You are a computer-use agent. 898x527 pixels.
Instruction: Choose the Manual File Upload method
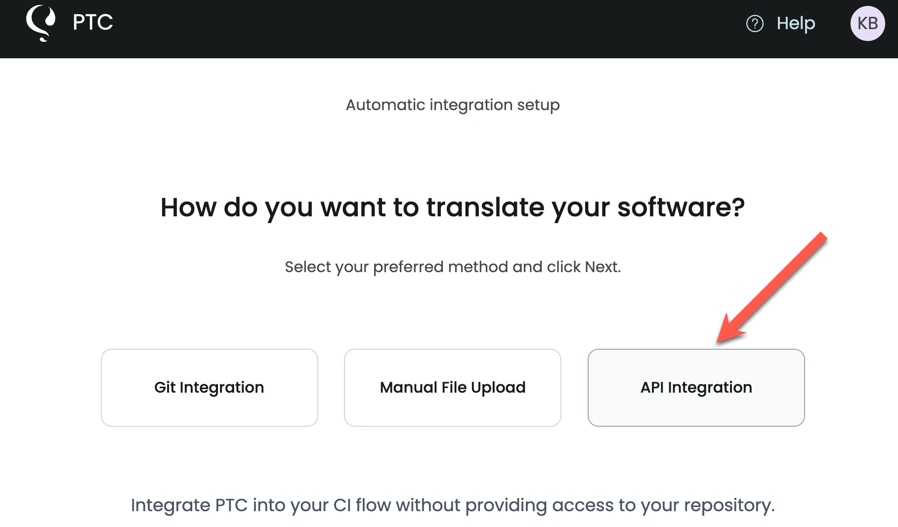point(452,387)
